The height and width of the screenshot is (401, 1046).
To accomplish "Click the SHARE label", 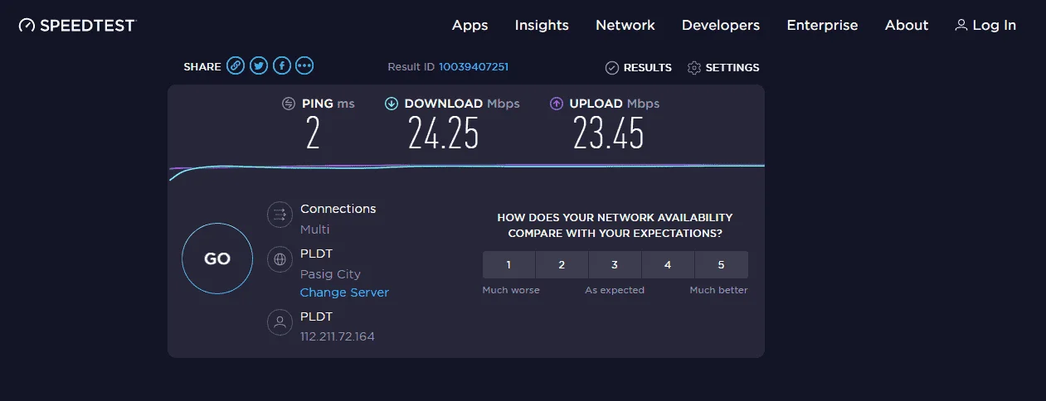I will tap(202, 67).
